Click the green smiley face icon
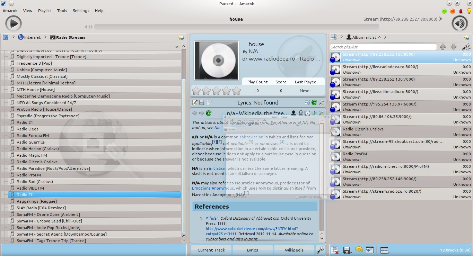The width and height of the screenshot is (473, 256). pyautogui.click(x=444, y=11)
